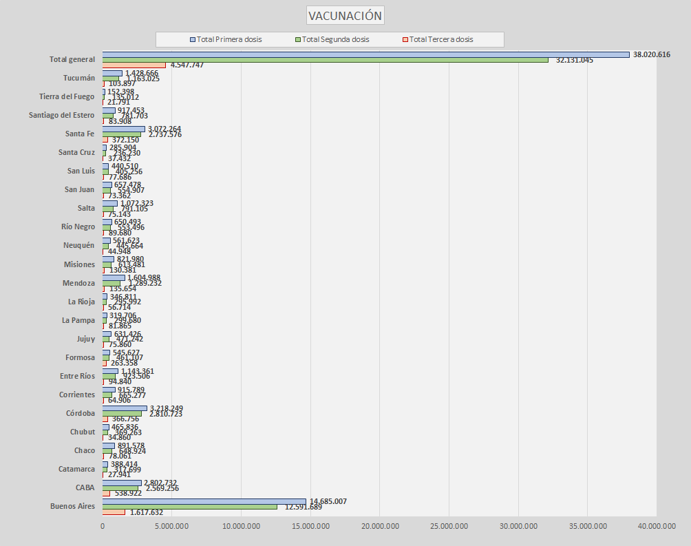Click the CABA axis label
This screenshot has height=546, width=691.
coord(85,487)
